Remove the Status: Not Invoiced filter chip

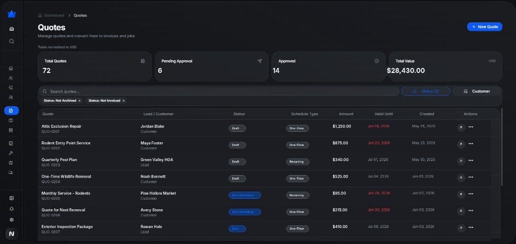click(x=123, y=101)
